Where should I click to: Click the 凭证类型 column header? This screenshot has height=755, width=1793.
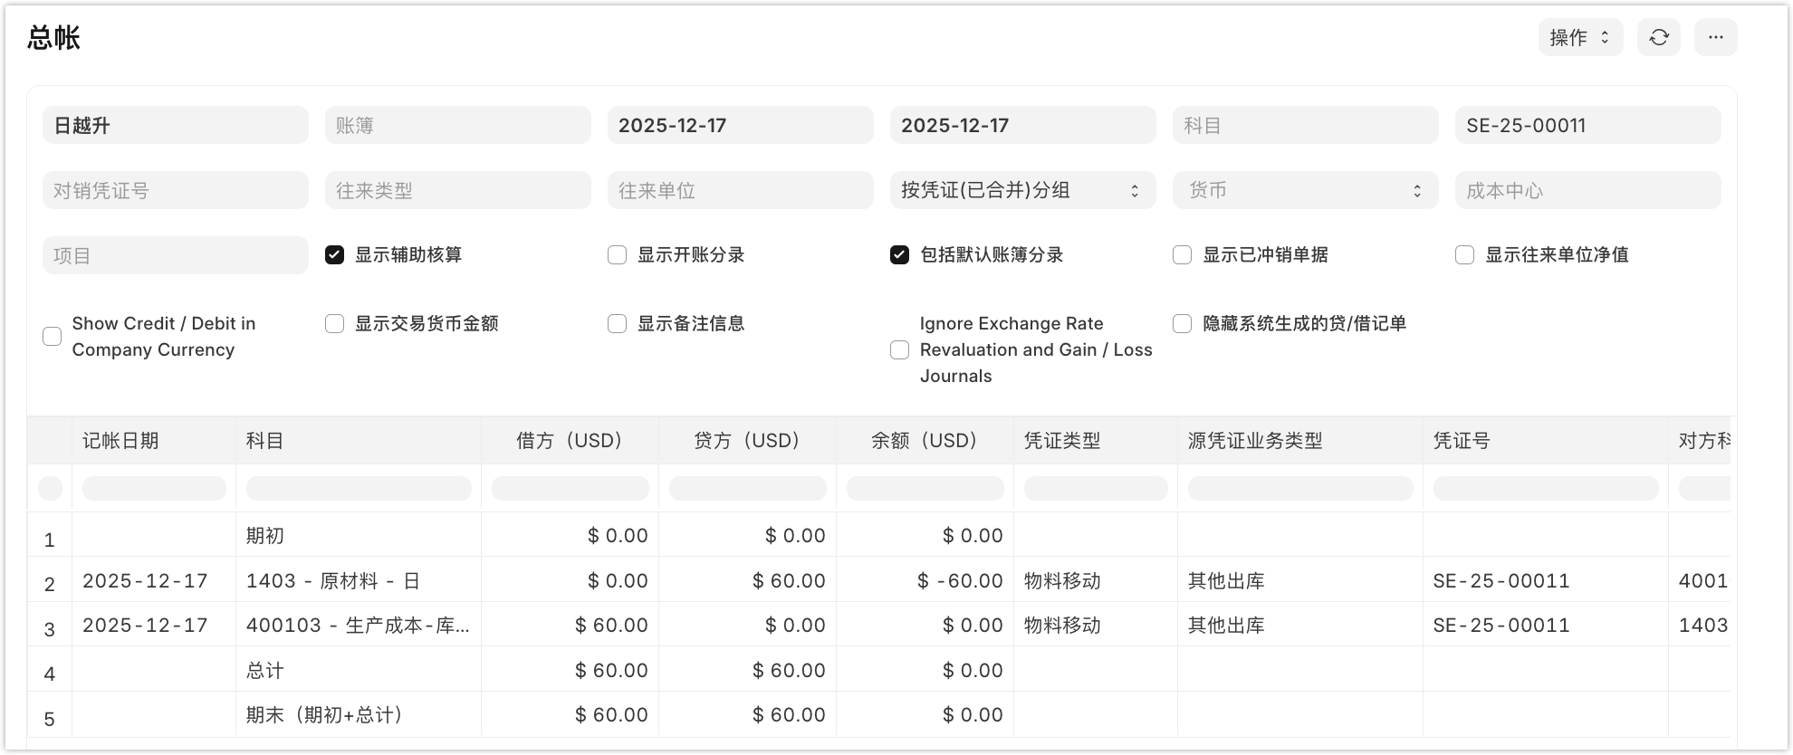(x=1062, y=441)
